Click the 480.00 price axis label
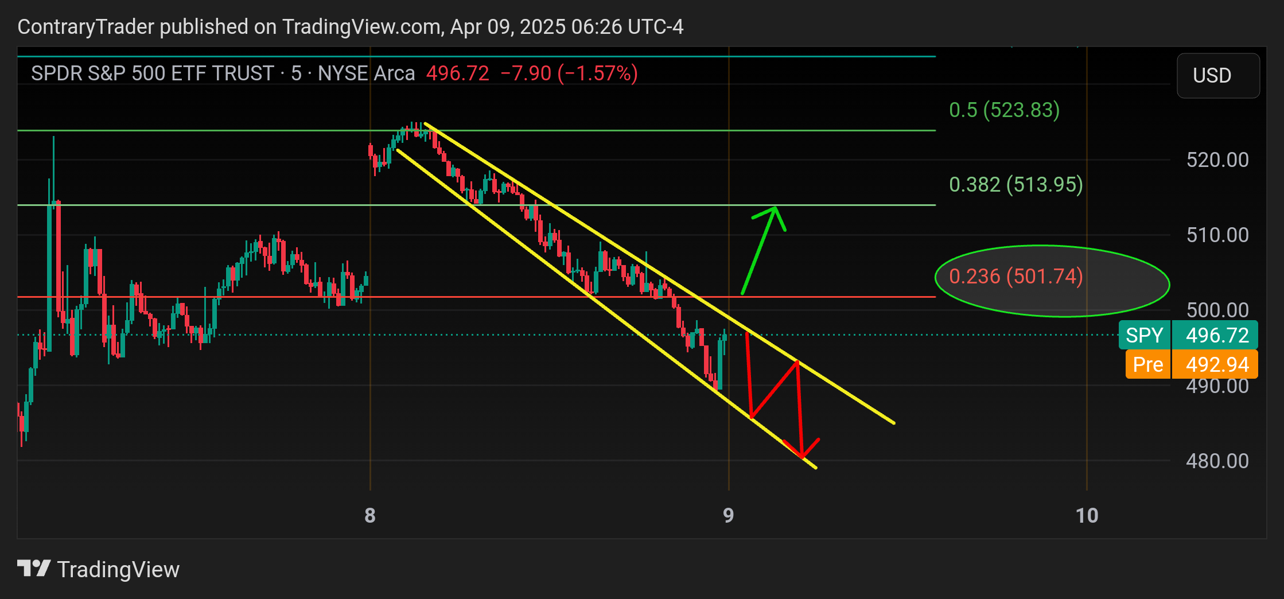The height and width of the screenshot is (599, 1284). [x=1217, y=461]
